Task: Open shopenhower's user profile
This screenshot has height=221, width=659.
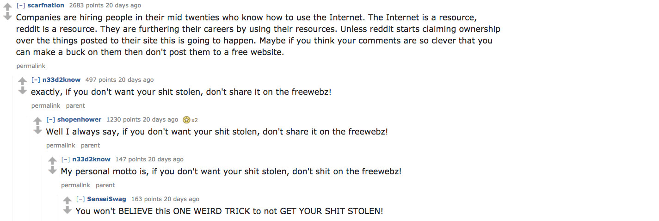Action: tap(79, 119)
